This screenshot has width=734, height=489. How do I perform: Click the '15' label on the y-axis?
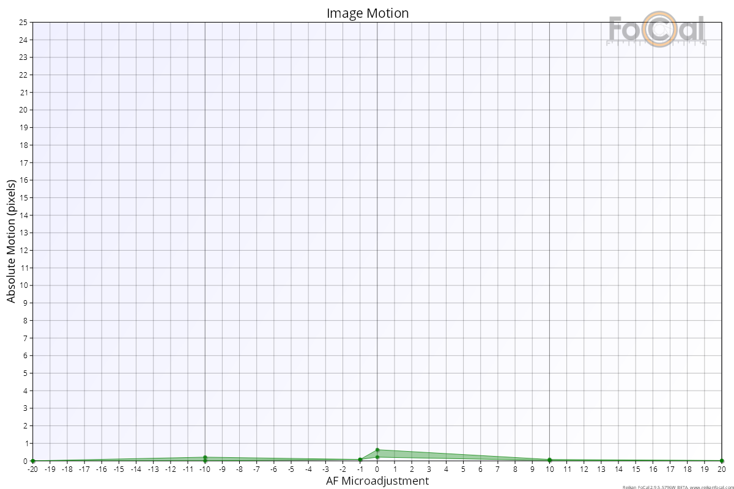click(23, 198)
